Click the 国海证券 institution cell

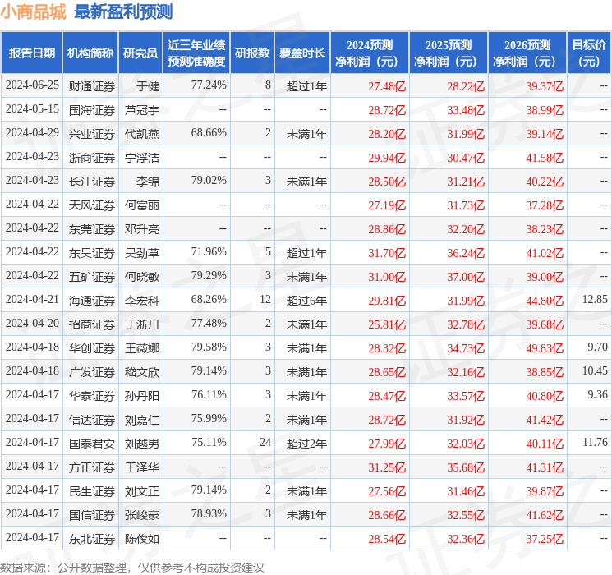[x=92, y=110]
